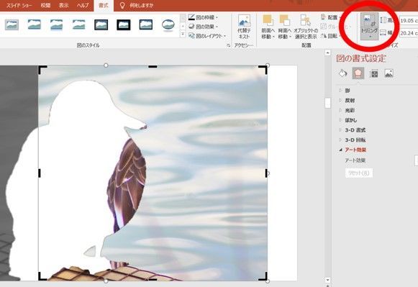This screenshot has height=287, width=418.
Task: Open the Picture icon in format pane
Action: point(389,73)
